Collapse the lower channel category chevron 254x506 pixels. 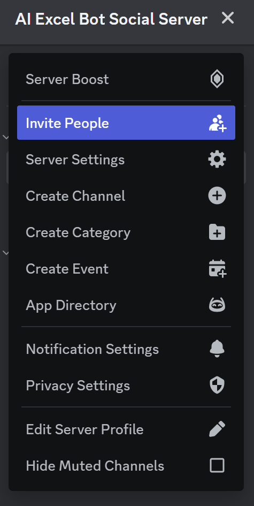(x=6, y=252)
